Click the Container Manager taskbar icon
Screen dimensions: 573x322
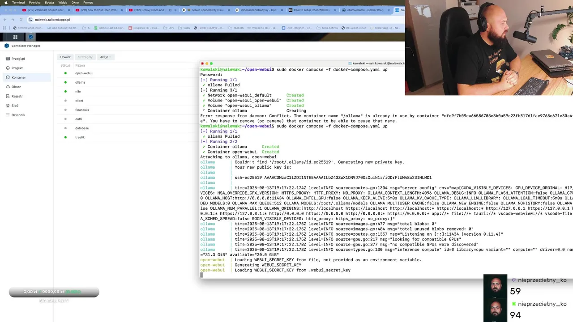click(x=30, y=37)
